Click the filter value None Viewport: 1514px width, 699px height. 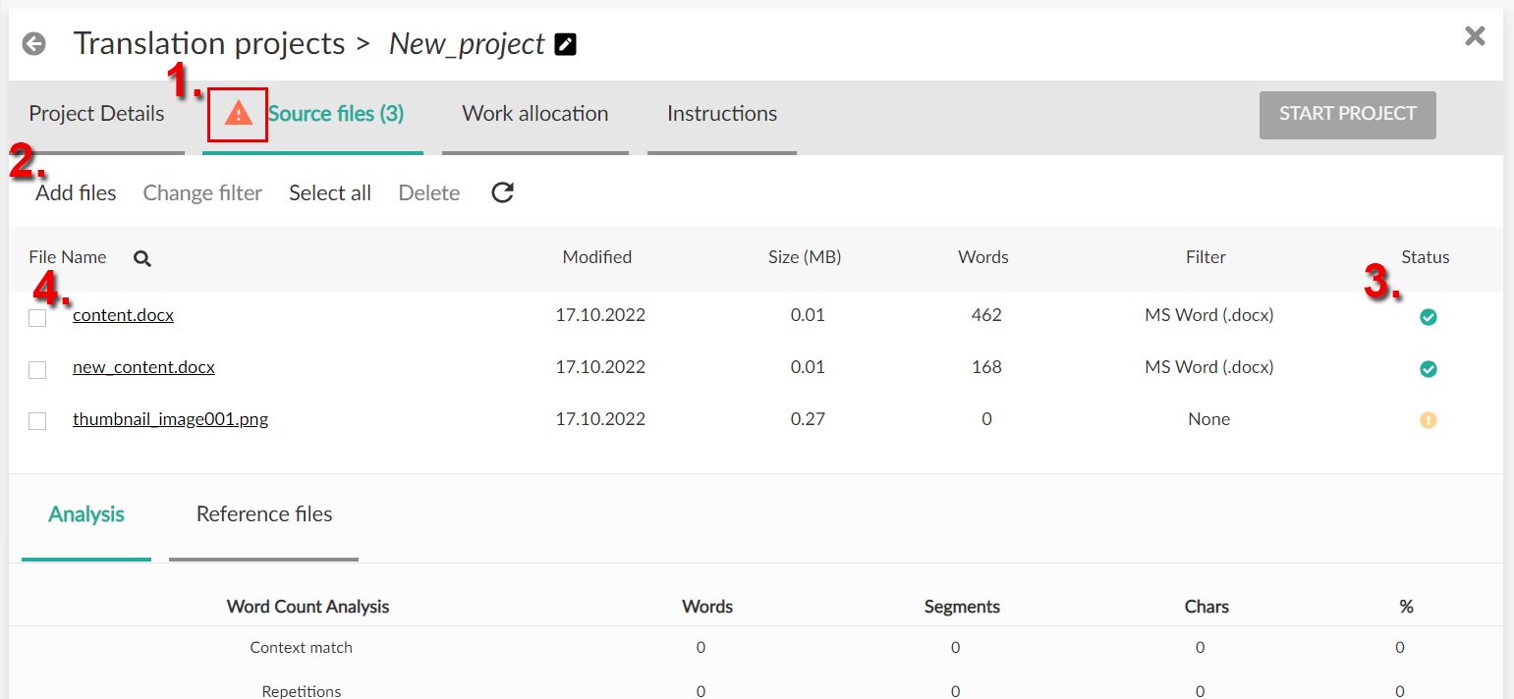[1208, 419]
